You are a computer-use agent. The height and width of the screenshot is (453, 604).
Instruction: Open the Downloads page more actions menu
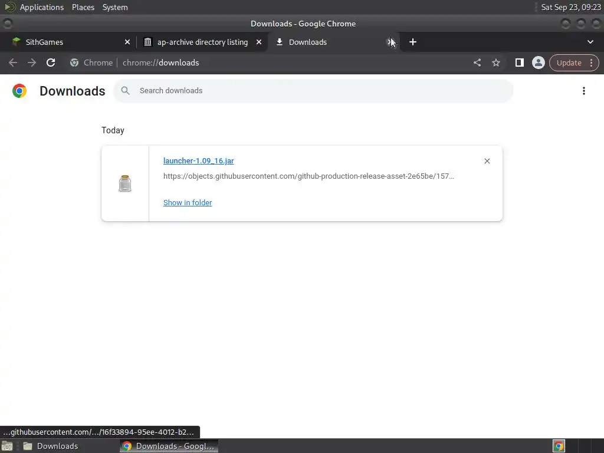pos(583,91)
